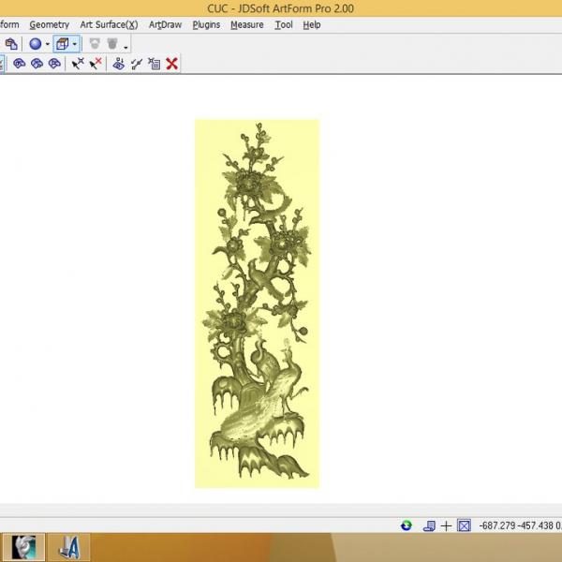Toggle the boxed X icon in status bar
This screenshot has height=562, width=562.
[x=463, y=525]
